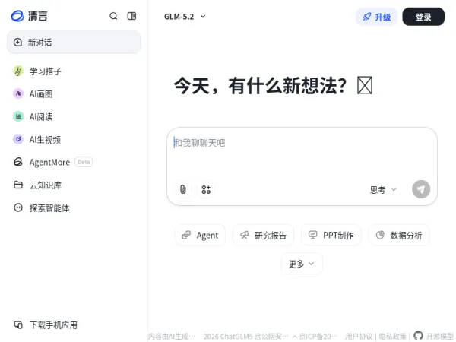Click the AI画图 icon
Image resolution: width=456 pixels, height=342 pixels.
pyautogui.click(x=18, y=93)
